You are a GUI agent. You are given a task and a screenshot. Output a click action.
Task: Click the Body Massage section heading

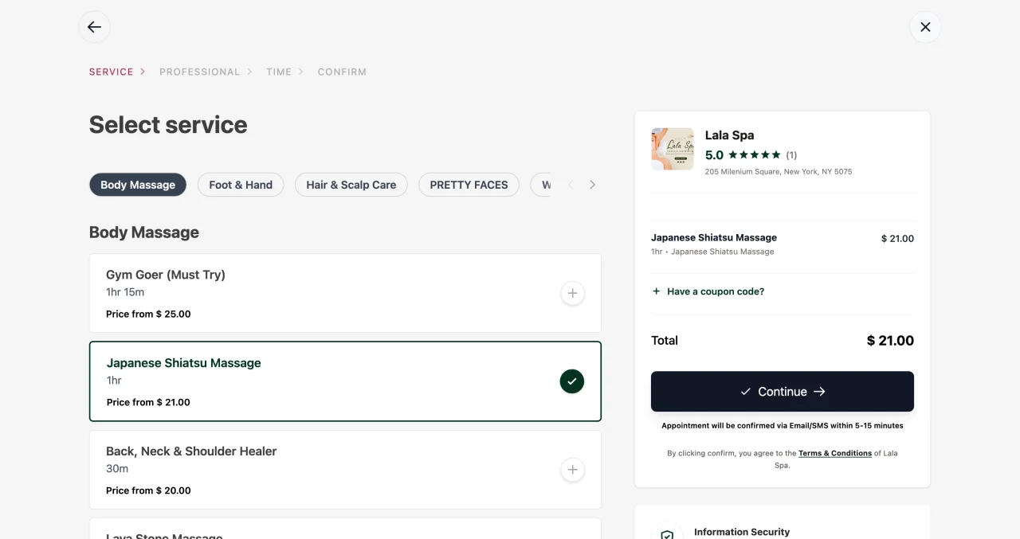coord(144,232)
